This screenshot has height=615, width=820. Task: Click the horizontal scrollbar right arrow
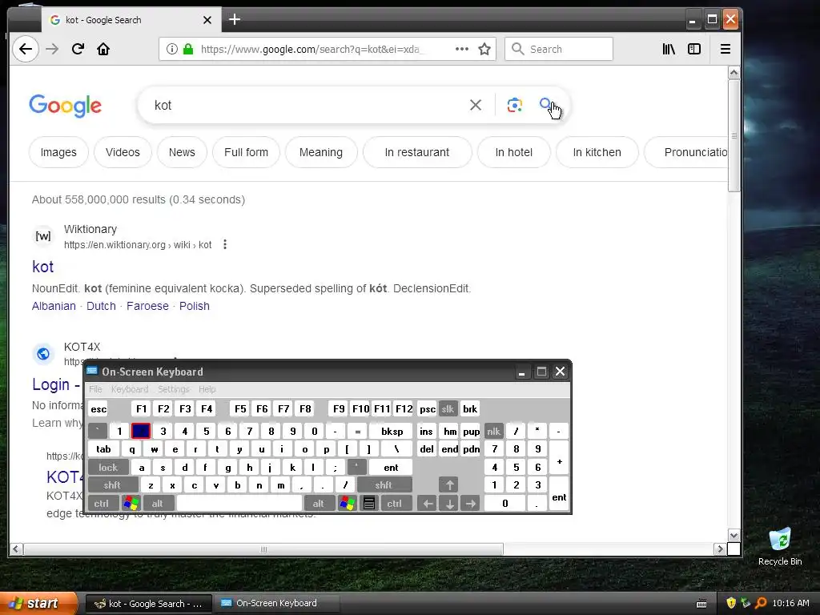(x=720, y=549)
